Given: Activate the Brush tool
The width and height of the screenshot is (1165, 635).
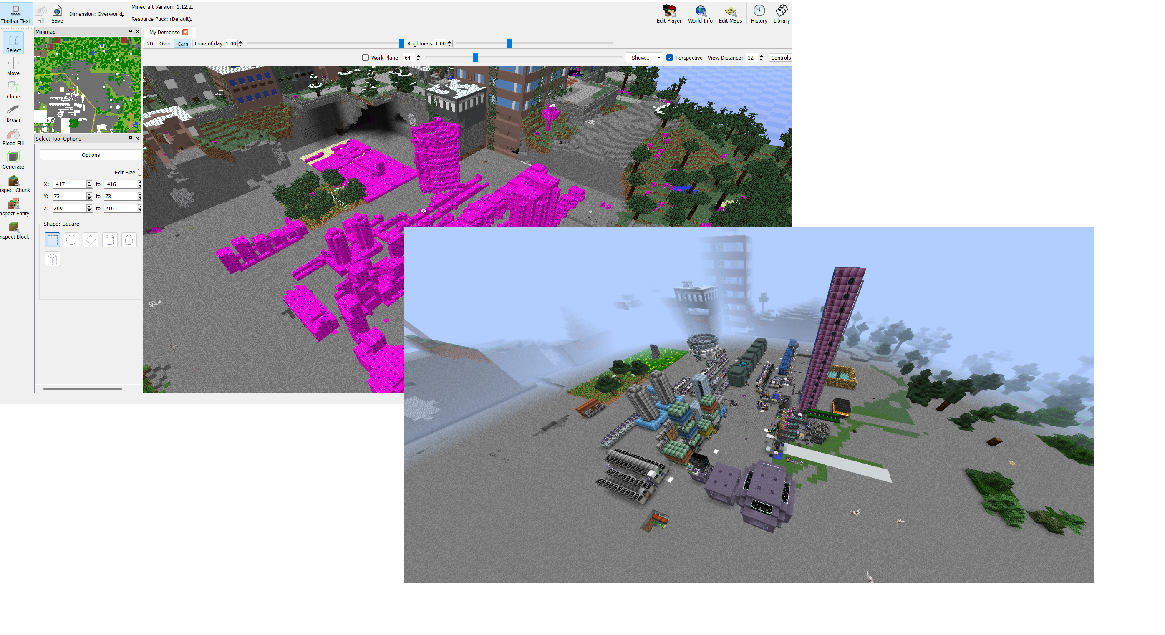Looking at the screenshot, I should (13, 113).
